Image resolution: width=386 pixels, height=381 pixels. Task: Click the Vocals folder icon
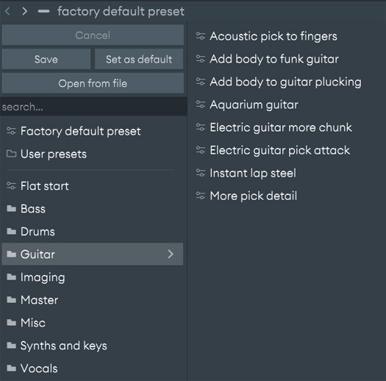click(x=11, y=368)
